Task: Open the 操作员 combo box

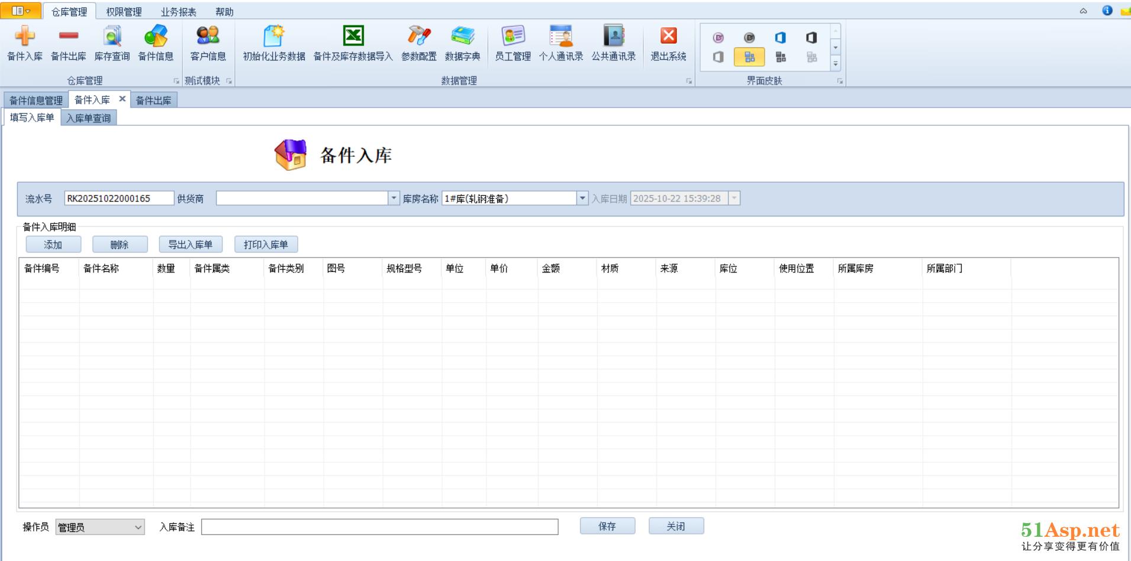Action: 138,527
